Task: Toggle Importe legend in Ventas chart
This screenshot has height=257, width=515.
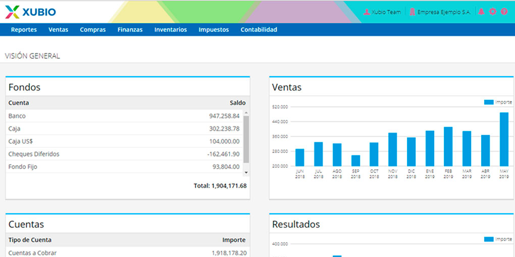Action: pos(497,102)
